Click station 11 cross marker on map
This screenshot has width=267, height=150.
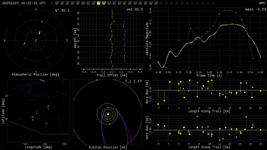click(46, 126)
